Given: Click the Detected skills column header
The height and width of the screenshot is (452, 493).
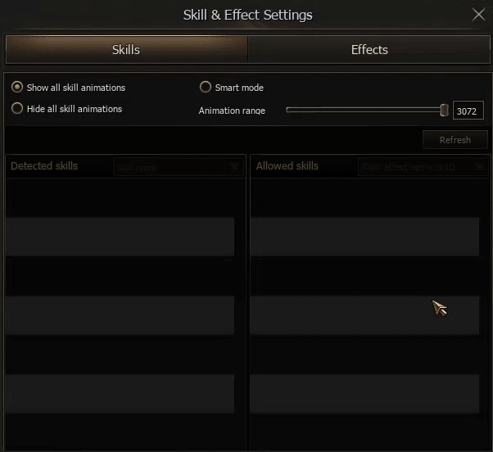Looking at the screenshot, I should tap(44, 166).
